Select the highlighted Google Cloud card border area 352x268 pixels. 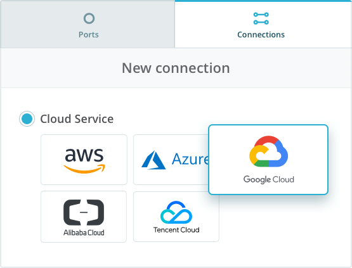(268, 160)
